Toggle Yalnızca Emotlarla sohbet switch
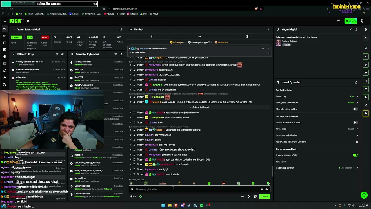The width and height of the screenshot is (371, 209). pyautogui.click(x=355, y=122)
